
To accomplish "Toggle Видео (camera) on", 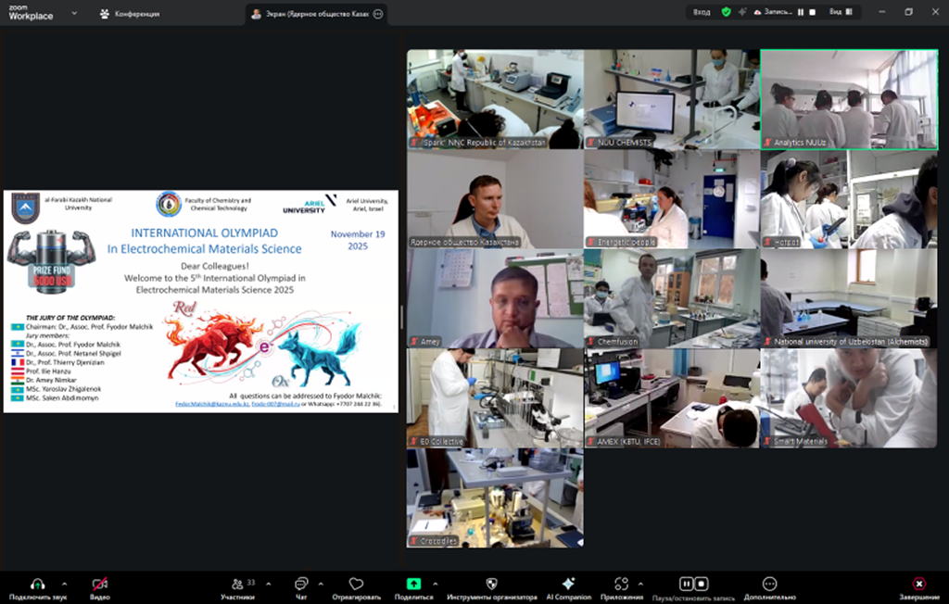I will pyautogui.click(x=100, y=584).
